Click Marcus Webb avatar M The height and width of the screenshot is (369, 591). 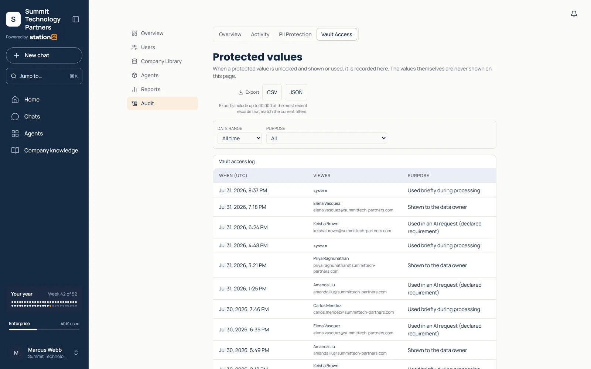tap(16, 353)
